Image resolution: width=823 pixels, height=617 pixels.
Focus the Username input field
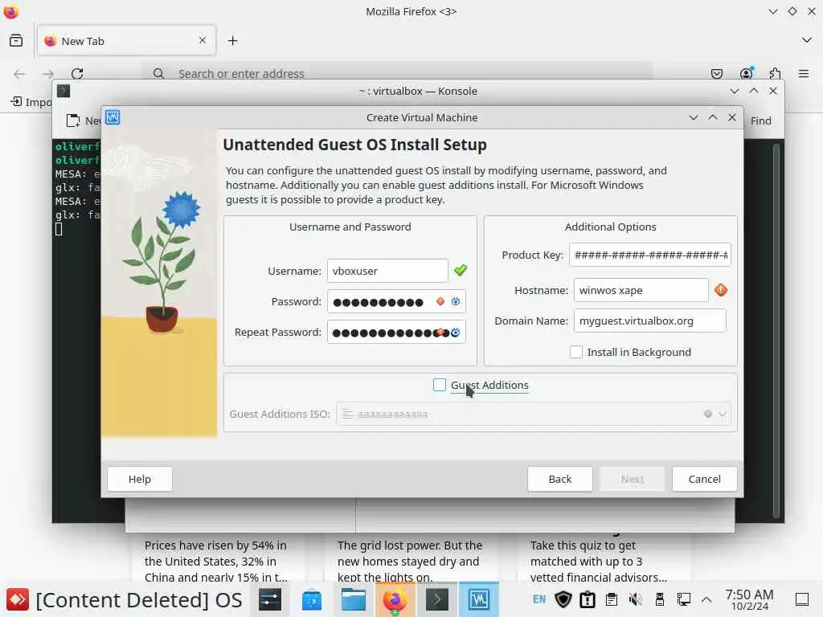point(387,271)
